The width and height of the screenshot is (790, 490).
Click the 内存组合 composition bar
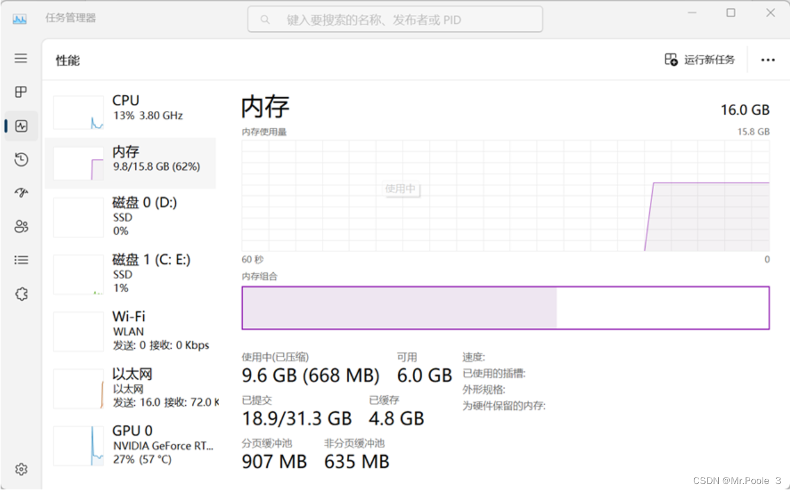point(505,308)
